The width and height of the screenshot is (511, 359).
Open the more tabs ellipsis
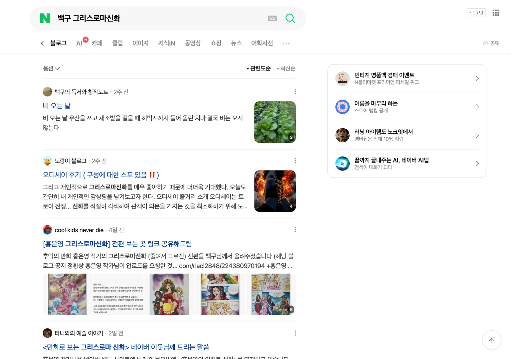(286, 43)
